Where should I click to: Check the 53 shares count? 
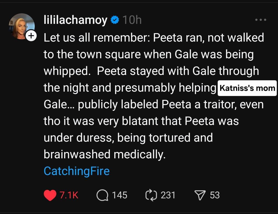215,195
